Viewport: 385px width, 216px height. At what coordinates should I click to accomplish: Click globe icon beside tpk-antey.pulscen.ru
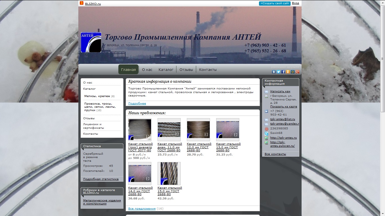[x=266, y=143]
